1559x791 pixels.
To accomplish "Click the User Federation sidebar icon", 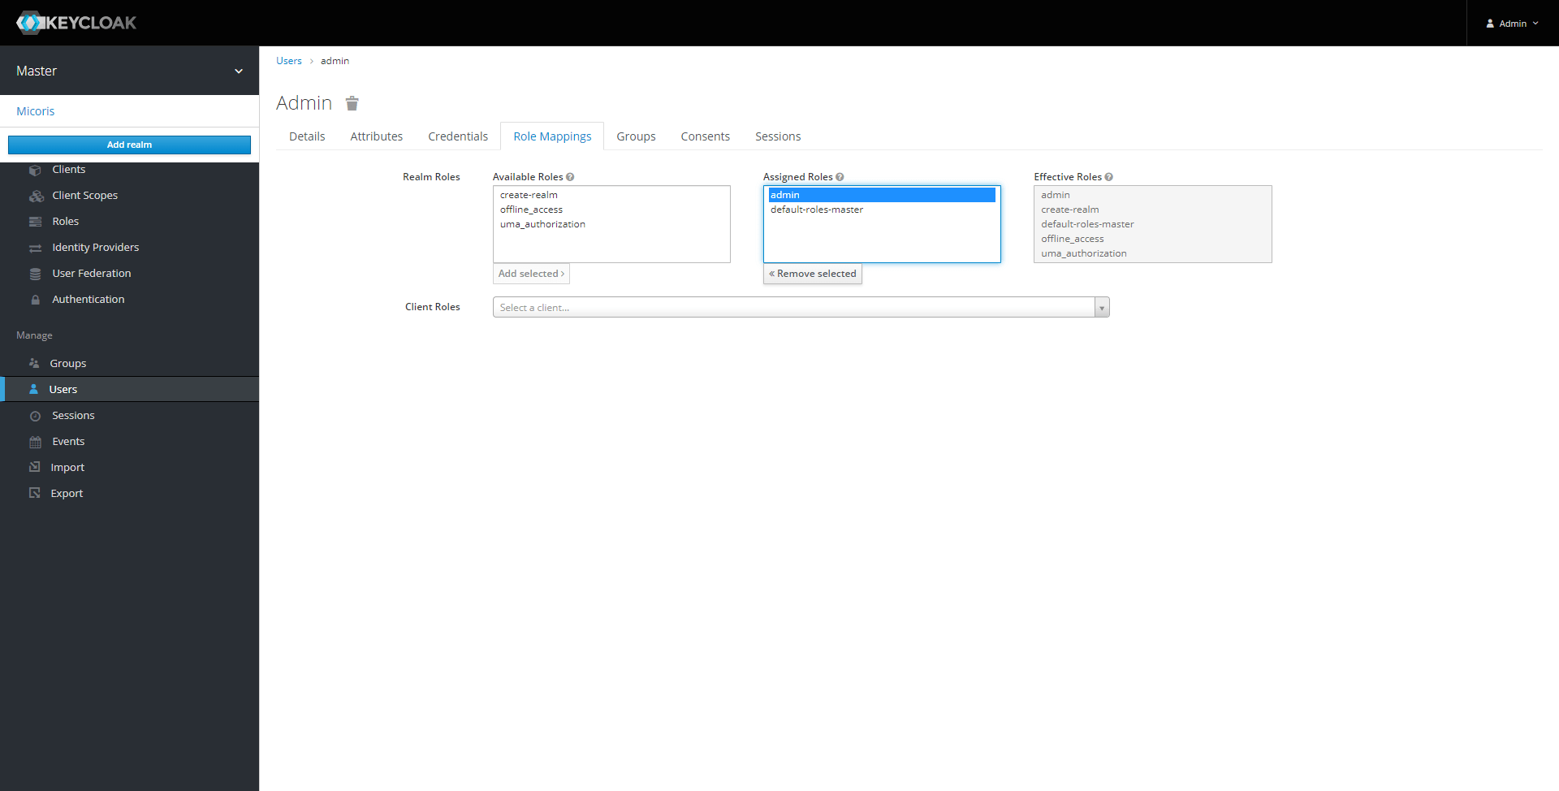I will (35, 274).
